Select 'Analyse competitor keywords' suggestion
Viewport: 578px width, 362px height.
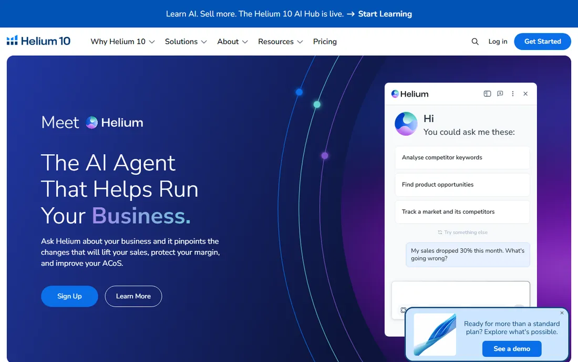coord(462,157)
